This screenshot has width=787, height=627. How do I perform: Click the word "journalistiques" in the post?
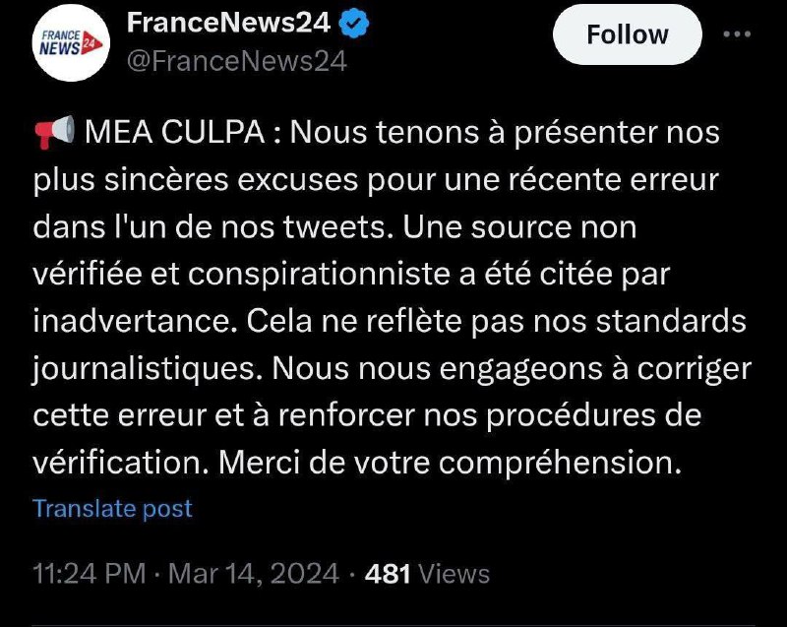coord(146,369)
